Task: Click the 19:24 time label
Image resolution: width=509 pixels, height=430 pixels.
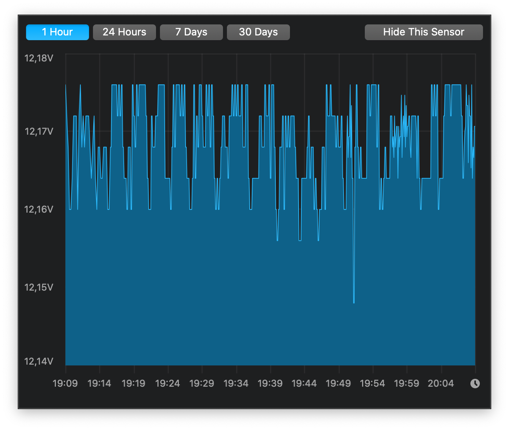Action: click(x=167, y=384)
